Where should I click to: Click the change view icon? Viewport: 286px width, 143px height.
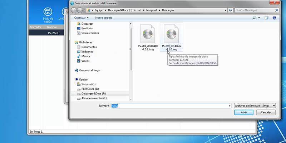pos(255,18)
